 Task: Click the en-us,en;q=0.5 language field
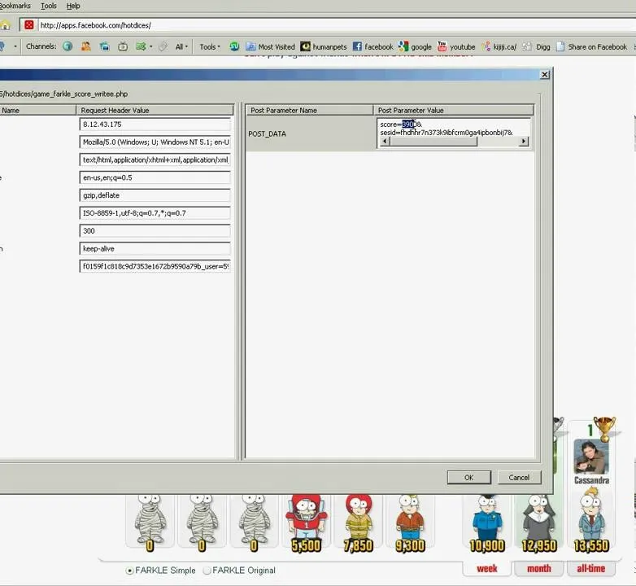tap(155, 177)
